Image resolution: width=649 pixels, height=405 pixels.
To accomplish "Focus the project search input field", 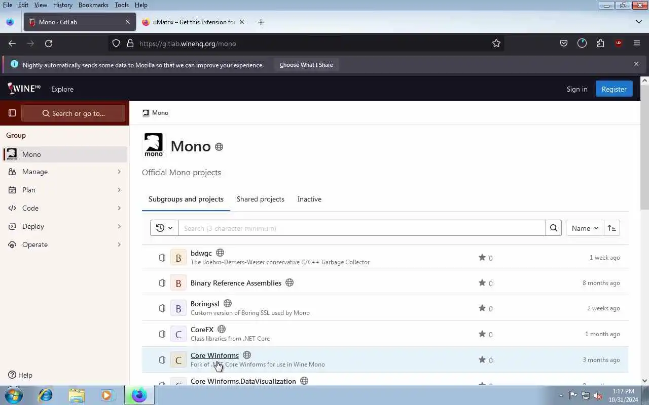I will (362, 228).
